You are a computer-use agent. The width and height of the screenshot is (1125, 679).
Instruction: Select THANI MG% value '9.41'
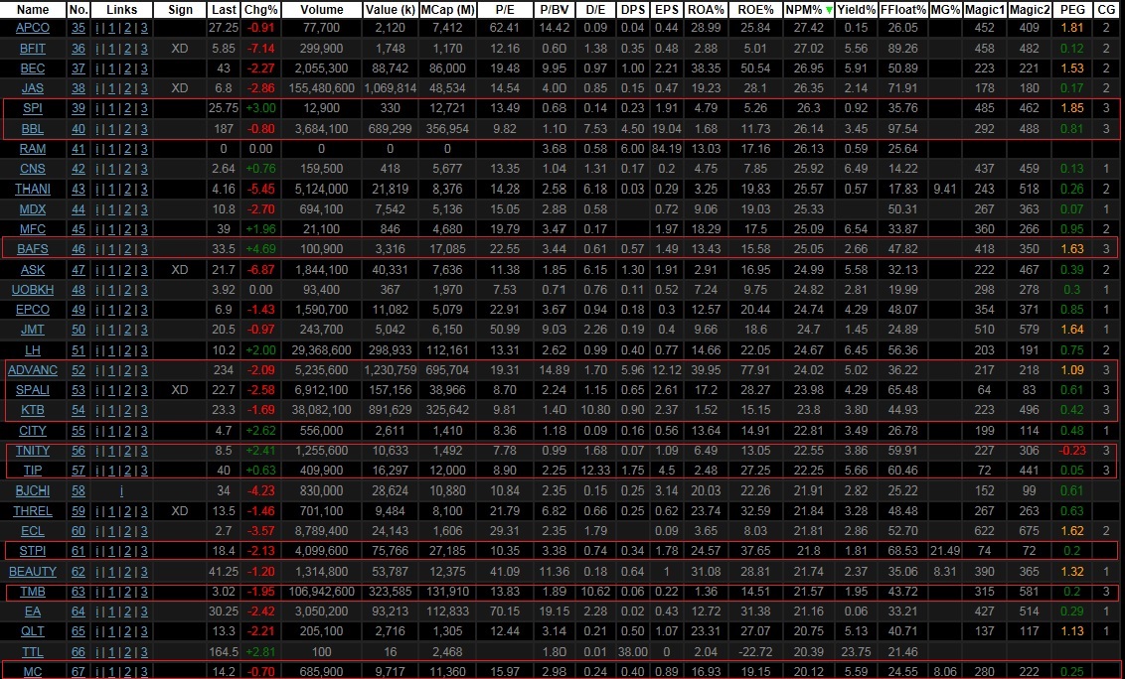pos(945,190)
